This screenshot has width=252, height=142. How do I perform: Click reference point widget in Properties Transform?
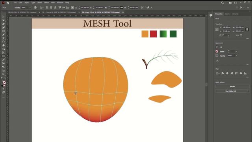click(217, 29)
